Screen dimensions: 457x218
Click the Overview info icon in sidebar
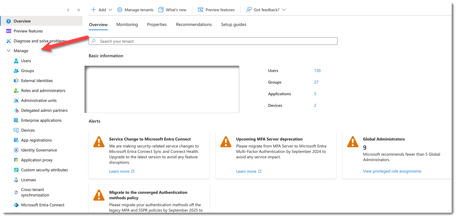pos(9,21)
